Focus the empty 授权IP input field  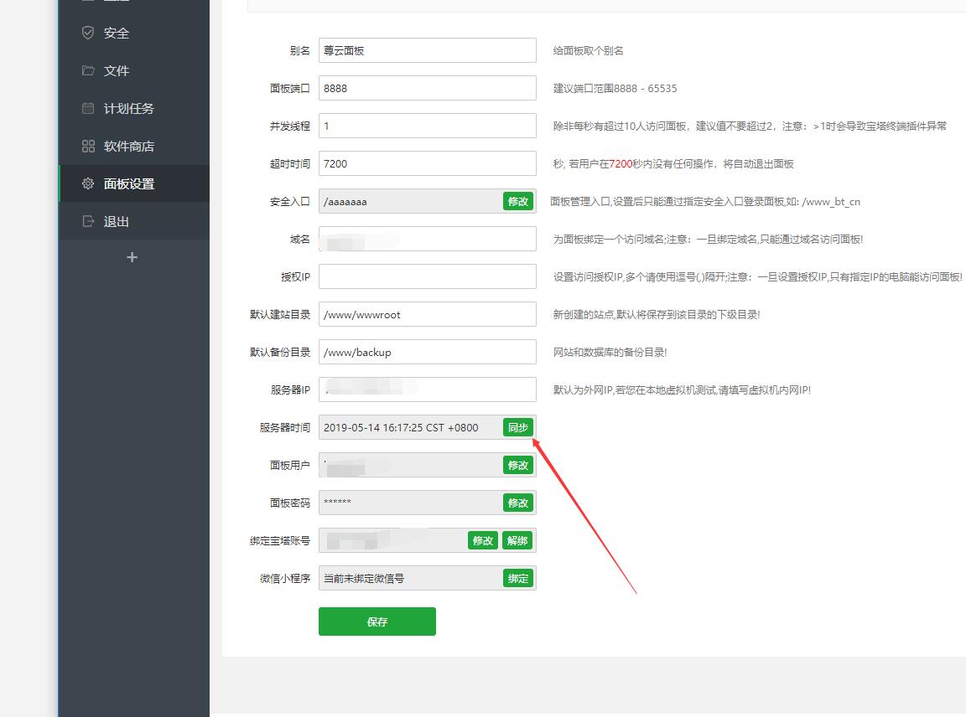coord(428,276)
